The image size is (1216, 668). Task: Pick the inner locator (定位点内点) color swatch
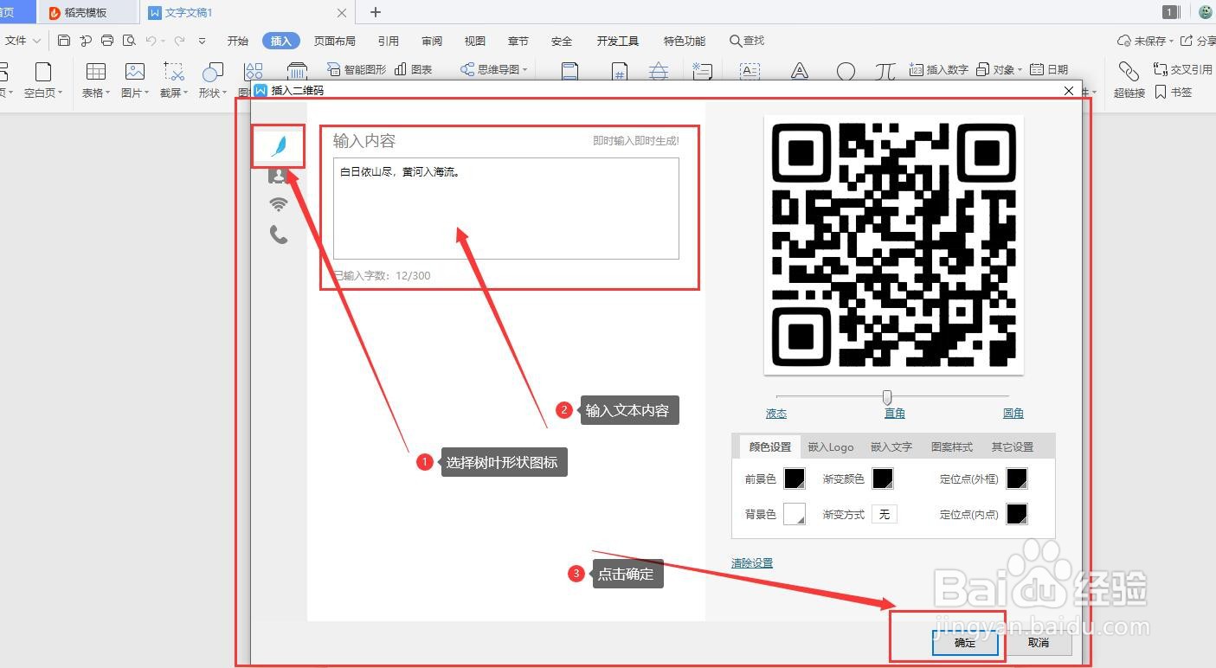(x=1017, y=514)
